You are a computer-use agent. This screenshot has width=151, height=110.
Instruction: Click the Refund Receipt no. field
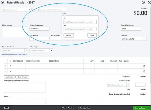click(131, 29)
